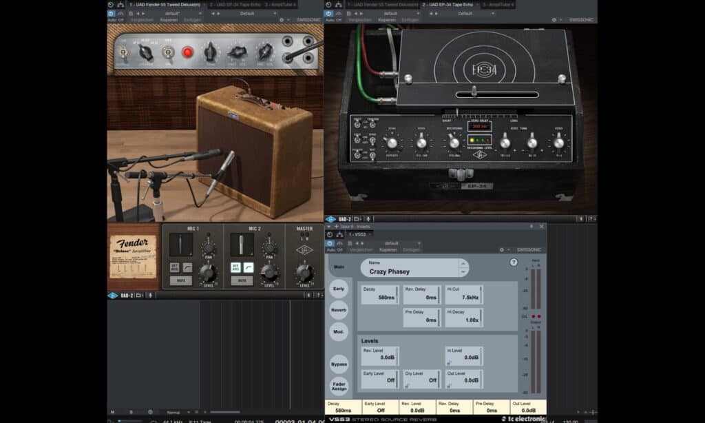705x423 pixels.
Task: Mute MIC 2 in Fender plugin
Action: tap(242, 281)
